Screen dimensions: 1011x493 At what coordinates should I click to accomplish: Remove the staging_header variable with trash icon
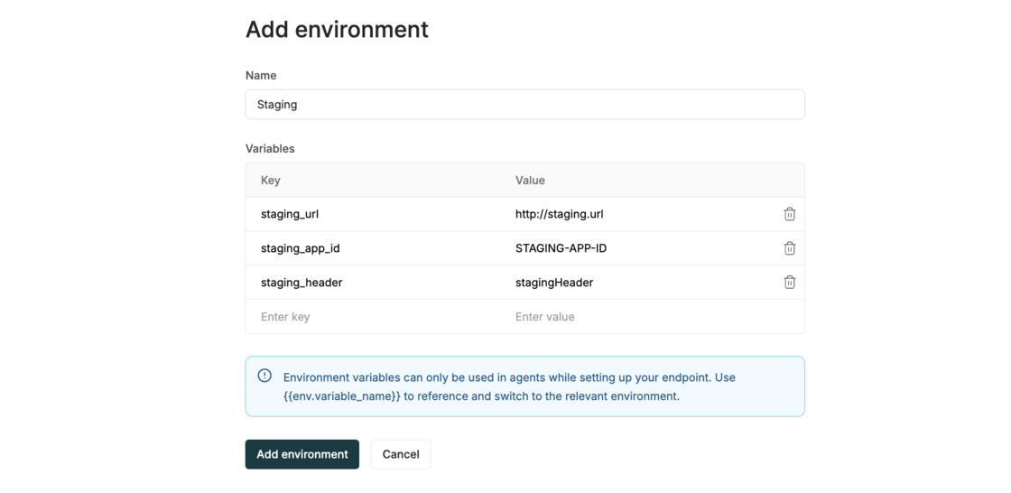point(789,283)
